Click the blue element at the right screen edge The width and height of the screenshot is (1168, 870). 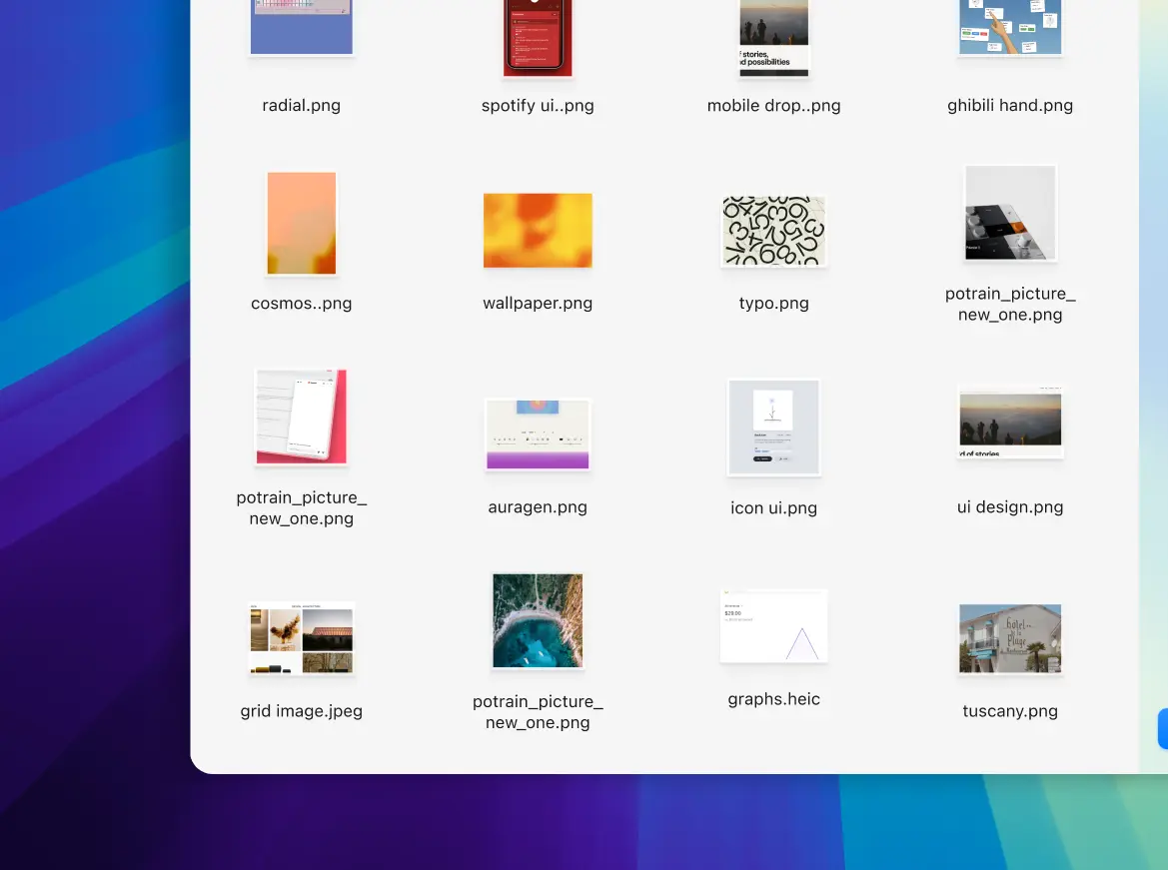[1162, 728]
